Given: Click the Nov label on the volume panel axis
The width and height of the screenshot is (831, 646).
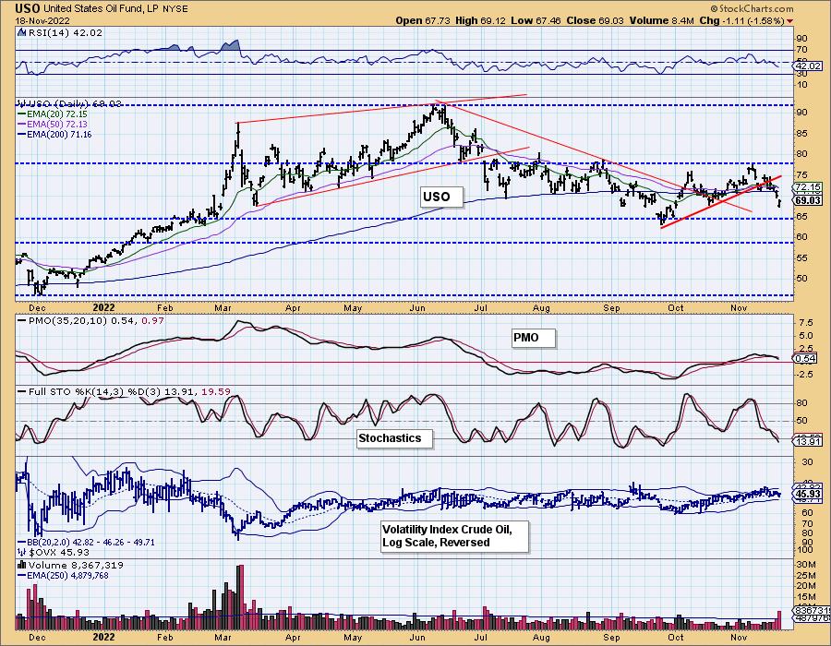Looking at the screenshot, I should coord(739,637).
